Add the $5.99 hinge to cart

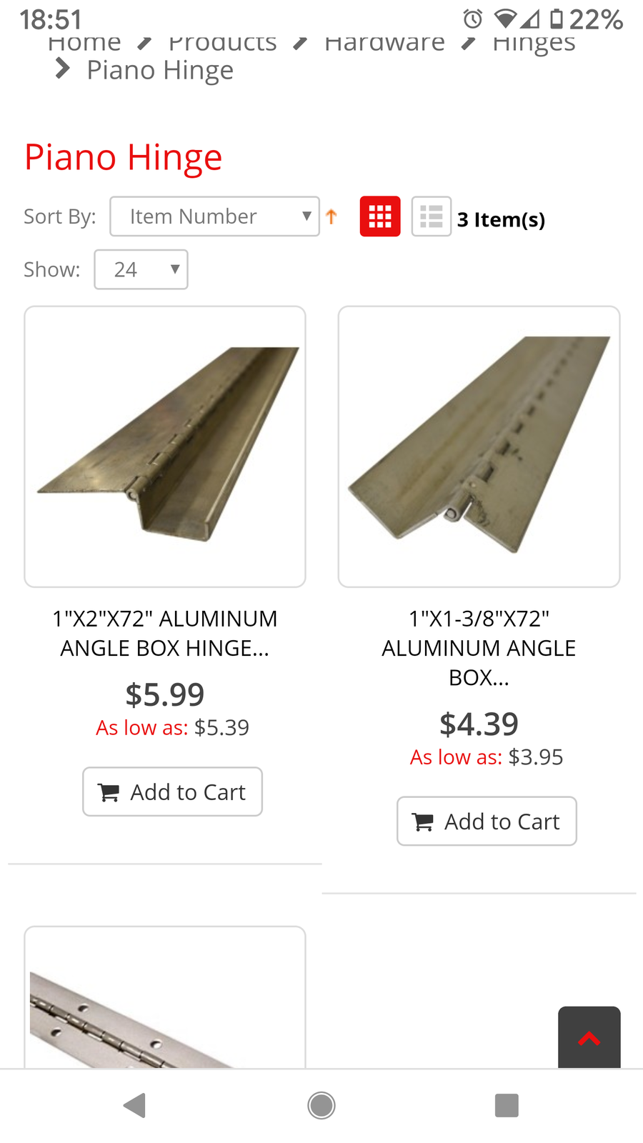pos(172,792)
